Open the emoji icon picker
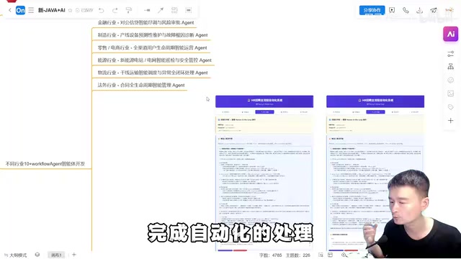 450,80
